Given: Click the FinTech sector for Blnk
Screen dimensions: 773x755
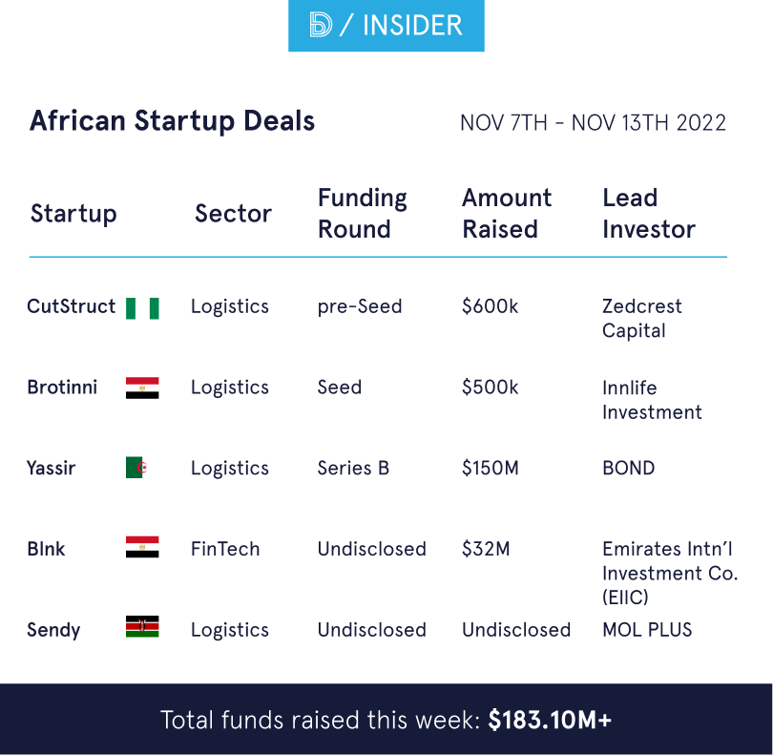Looking at the screenshot, I should tap(225, 549).
